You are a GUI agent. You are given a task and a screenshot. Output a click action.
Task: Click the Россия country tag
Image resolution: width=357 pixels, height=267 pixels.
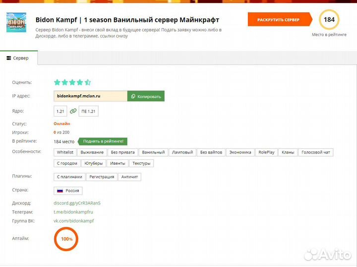tap(68, 191)
